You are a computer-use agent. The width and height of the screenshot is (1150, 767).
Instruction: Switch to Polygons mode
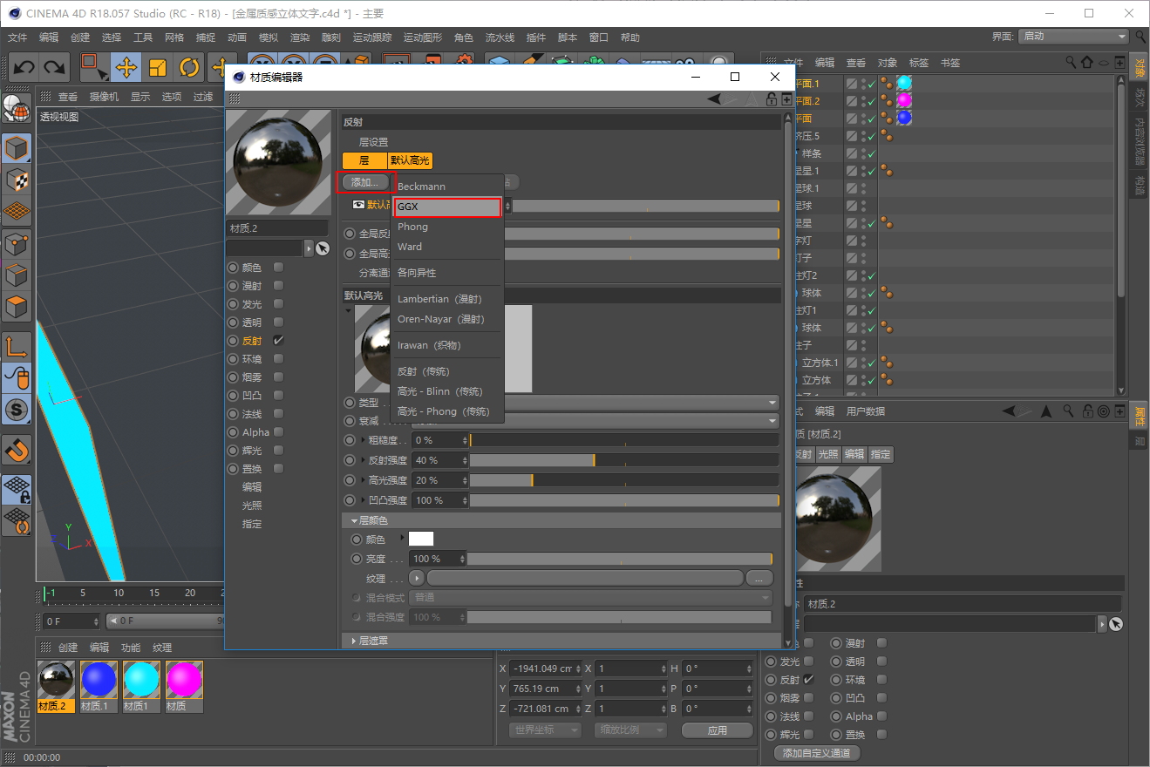coord(17,307)
